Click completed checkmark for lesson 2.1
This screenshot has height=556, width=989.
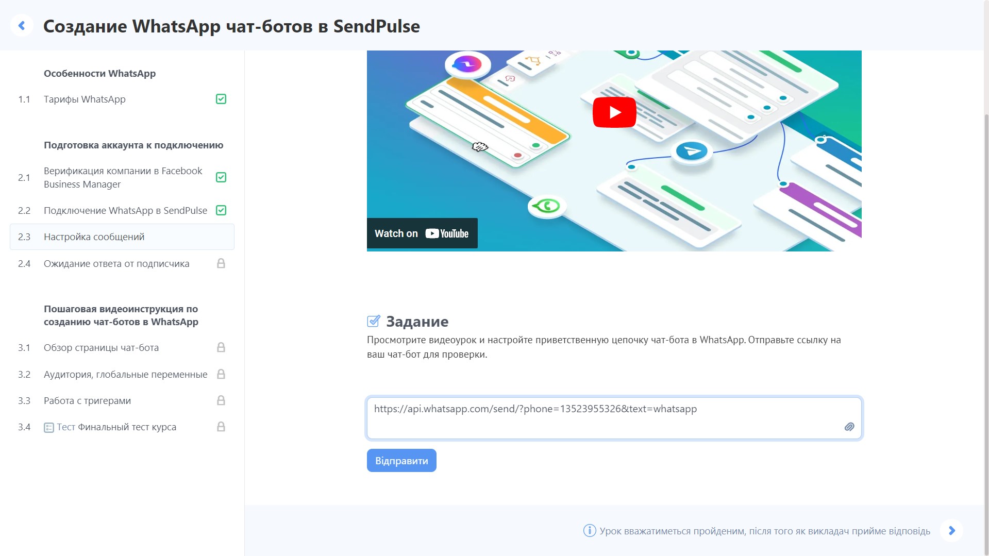click(x=221, y=177)
